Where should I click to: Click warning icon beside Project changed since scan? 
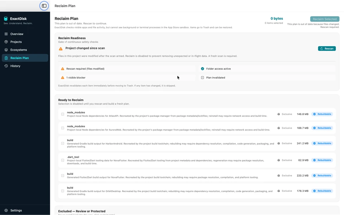coord(61,48)
